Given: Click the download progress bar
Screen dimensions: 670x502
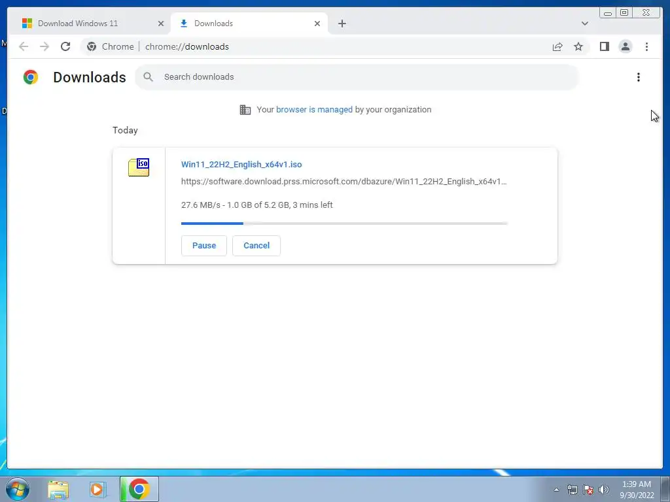Looking at the screenshot, I should click(x=344, y=224).
